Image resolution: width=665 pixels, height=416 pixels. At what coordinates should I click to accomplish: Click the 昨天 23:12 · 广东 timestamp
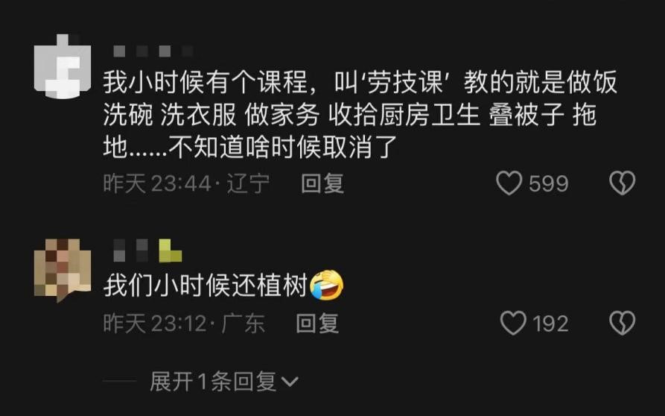(184, 324)
